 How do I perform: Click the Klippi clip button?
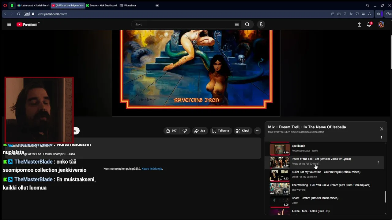[x=243, y=130]
